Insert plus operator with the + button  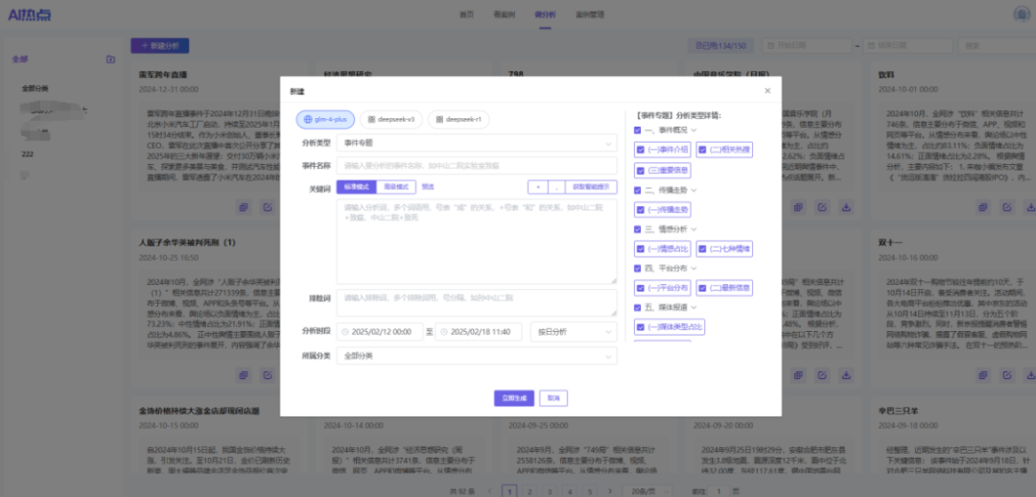pos(538,187)
